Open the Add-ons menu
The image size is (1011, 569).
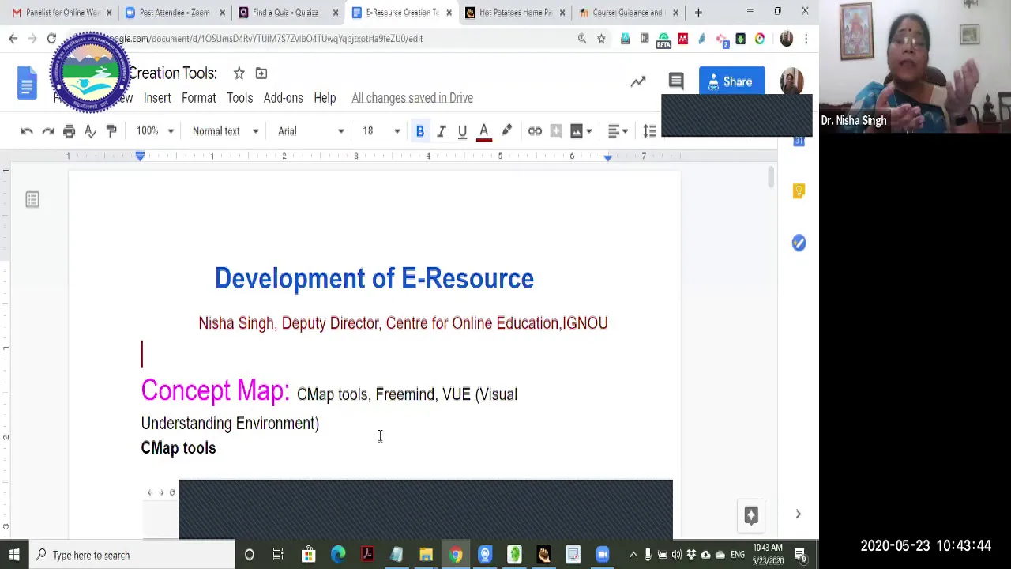(283, 98)
